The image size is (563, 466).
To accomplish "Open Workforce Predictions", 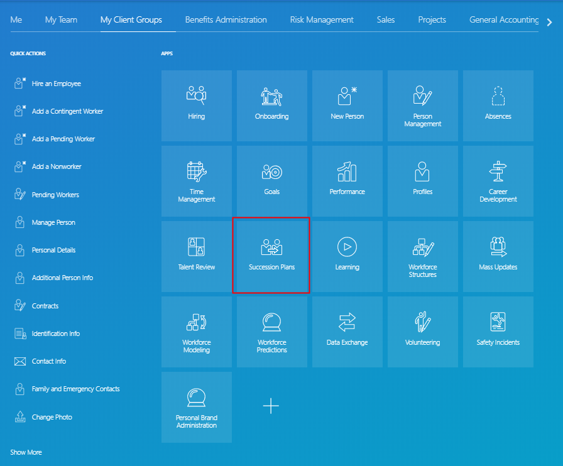I will 271,332.
